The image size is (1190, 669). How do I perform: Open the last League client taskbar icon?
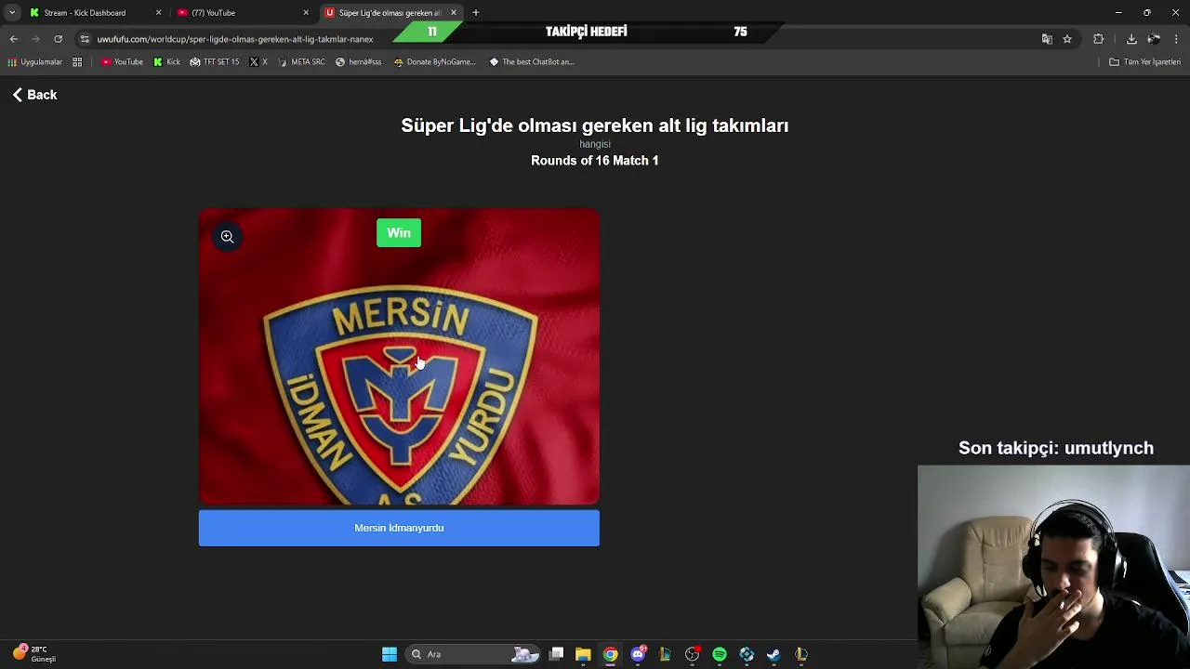pyautogui.click(x=801, y=654)
